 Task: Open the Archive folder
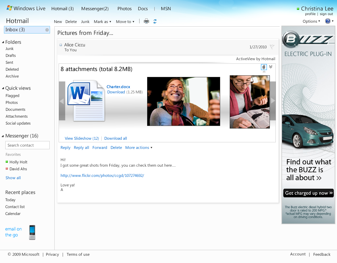[12, 76]
